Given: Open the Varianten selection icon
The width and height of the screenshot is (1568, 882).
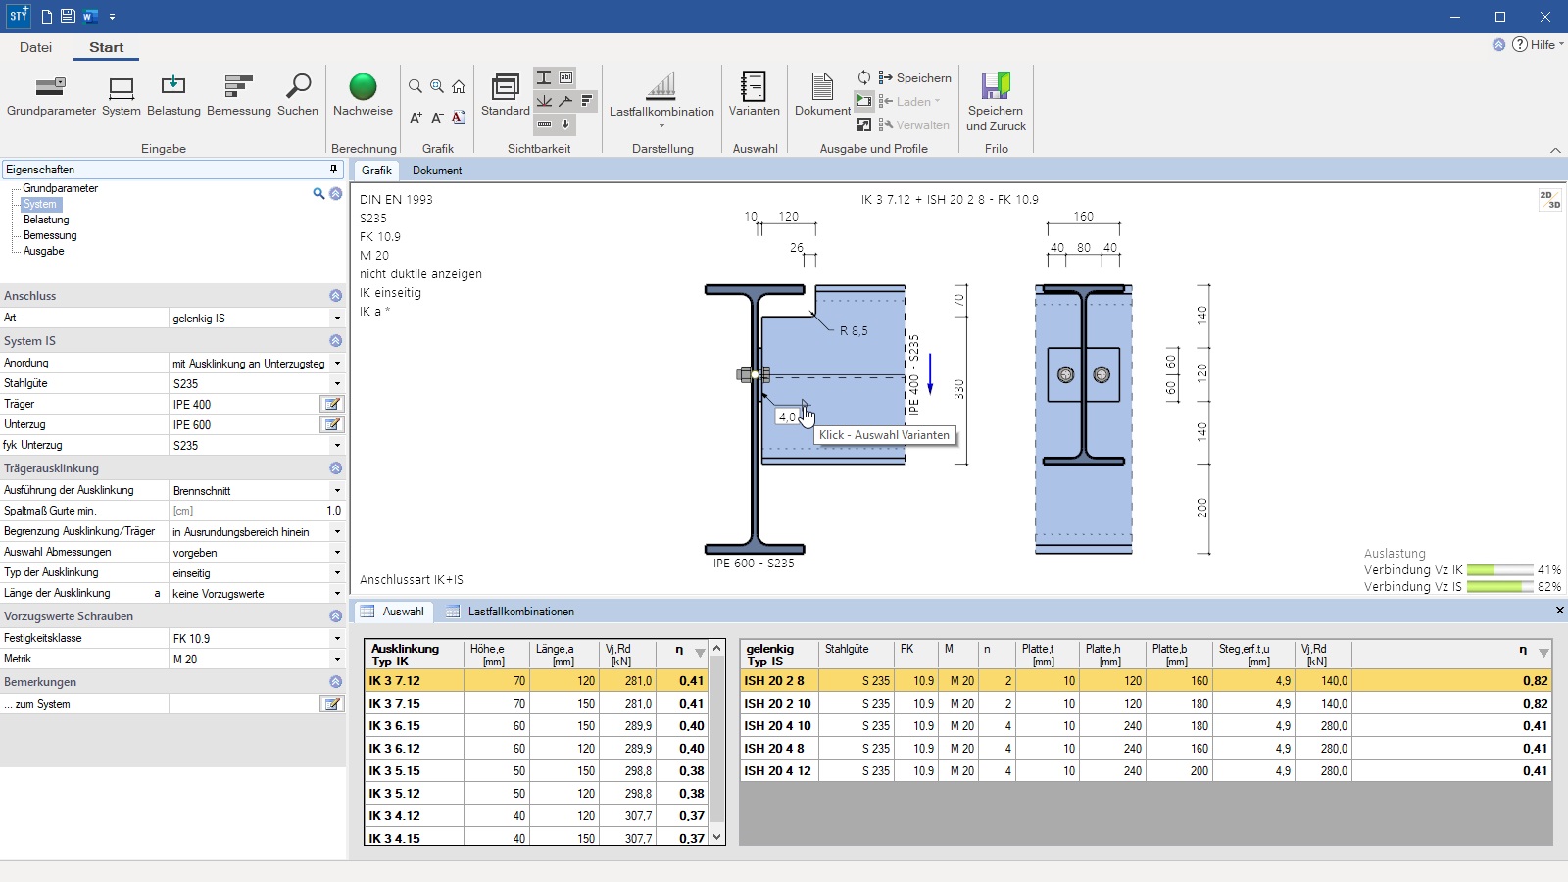Looking at the screenshot, I should (754, 87).
